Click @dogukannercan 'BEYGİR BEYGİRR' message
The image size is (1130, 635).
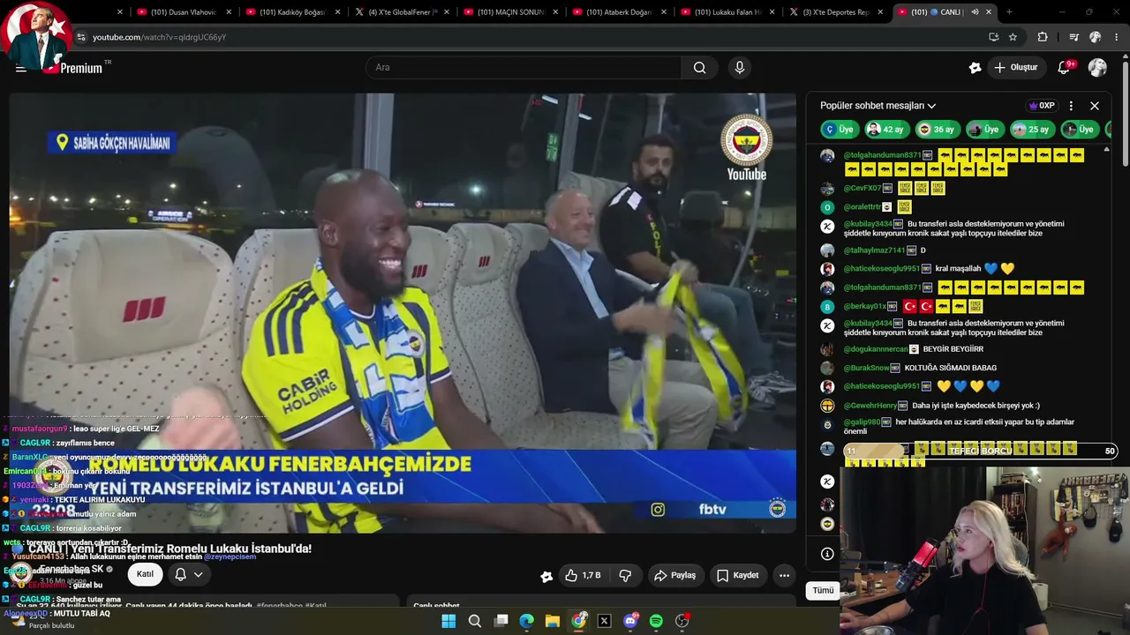click(x=953, y=349)
